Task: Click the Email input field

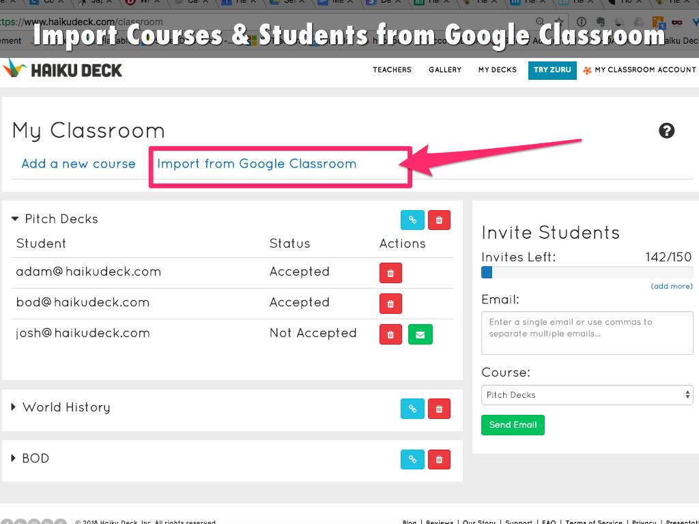Action: click(x=586, y=333)
